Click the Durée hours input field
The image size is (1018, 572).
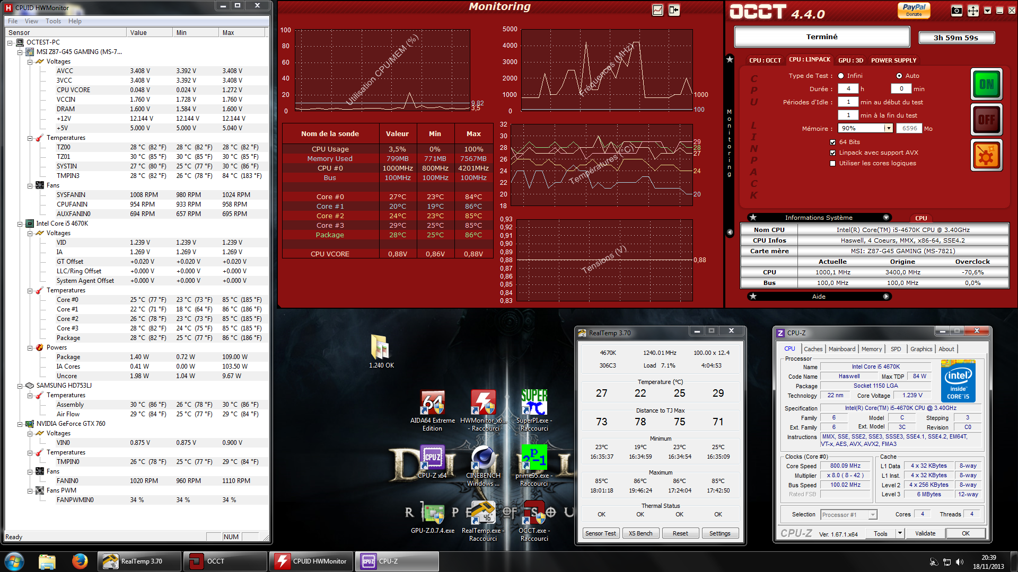[848, 89]
